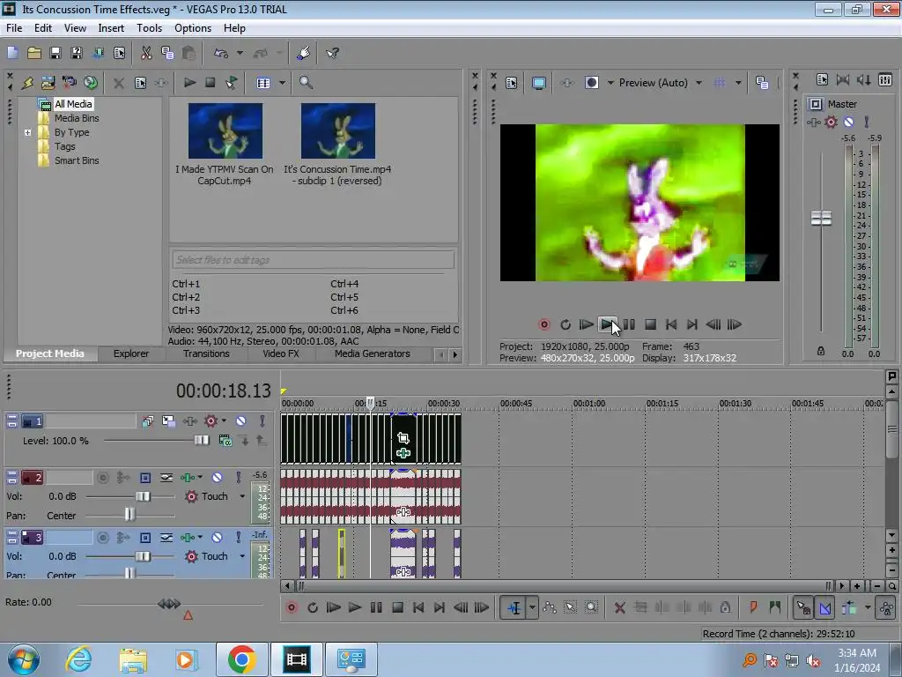Open track 3 Touch automation dropdown
Image resolution: width=902 pixels, height=677 pixels.
(x=242, y=556)
